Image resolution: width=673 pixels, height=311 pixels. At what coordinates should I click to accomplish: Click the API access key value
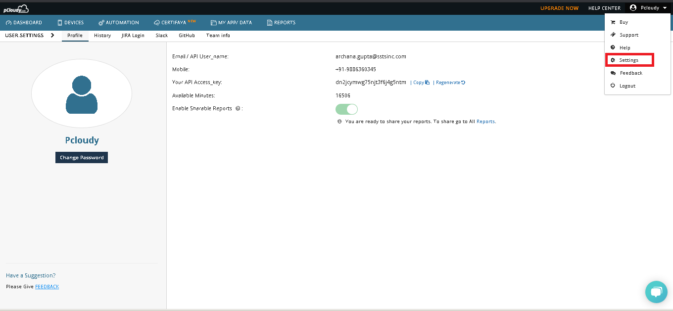click(371, 82)
